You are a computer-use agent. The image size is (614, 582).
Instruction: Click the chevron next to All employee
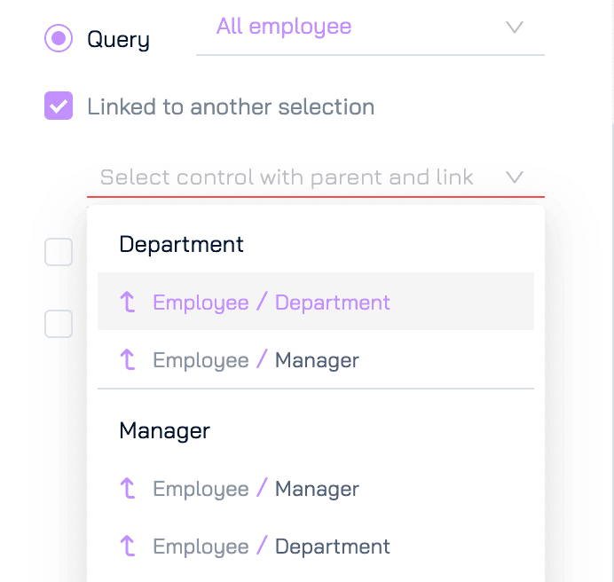[514, 28]
